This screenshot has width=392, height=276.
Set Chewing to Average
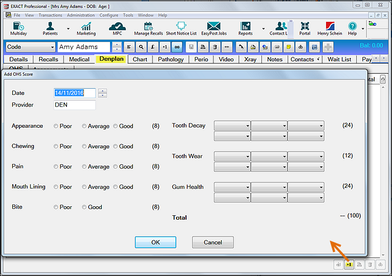pyautogui.click(x=84, y=147)
